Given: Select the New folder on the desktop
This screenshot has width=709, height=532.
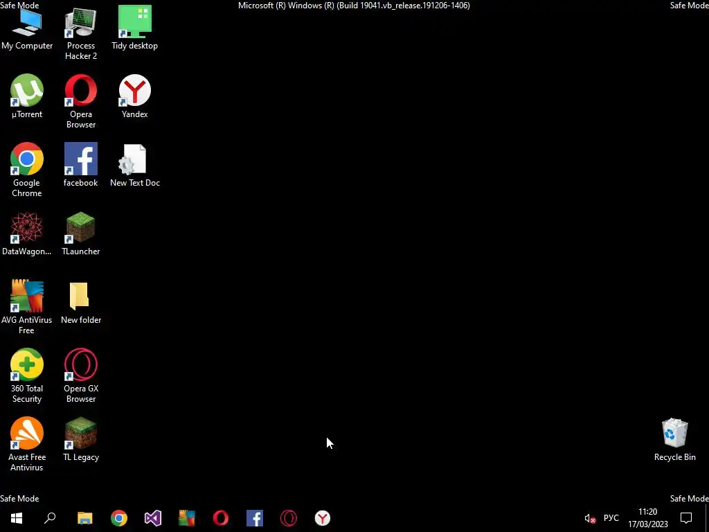Looking at the screenshot, I should pos(81,302).
